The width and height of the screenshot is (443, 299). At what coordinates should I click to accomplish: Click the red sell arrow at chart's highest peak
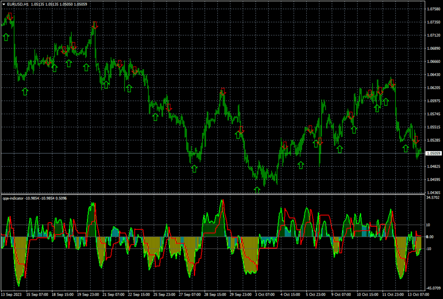click(10, 17)
